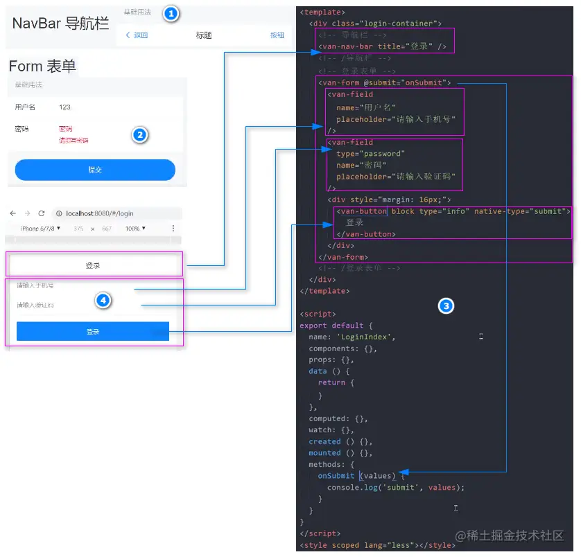
Task: Click the computed: {} code line
Action: pyautogui.click(x=338, y=418)
